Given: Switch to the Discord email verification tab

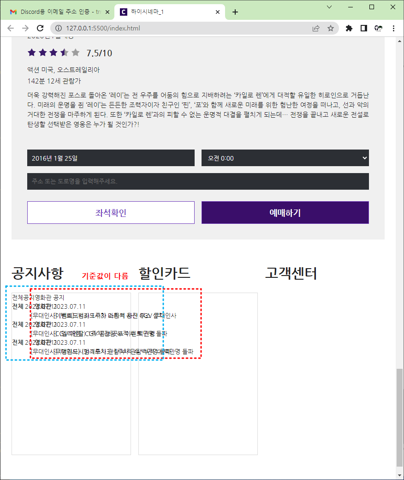Looking at the screenshot, I should [59, 12].
